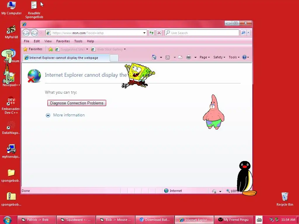Expand the More information section arrow
Image resolution: width=299 pixels, height=224 pixels.
48,115
